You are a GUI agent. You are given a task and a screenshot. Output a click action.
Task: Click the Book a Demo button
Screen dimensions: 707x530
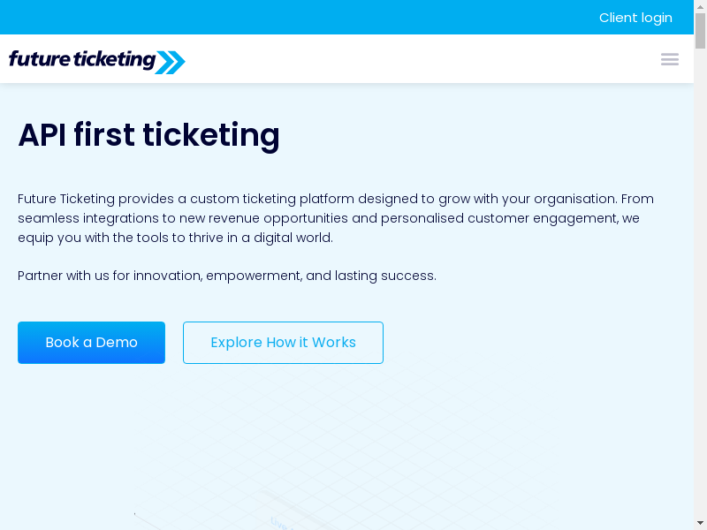(x=91, y=343)
